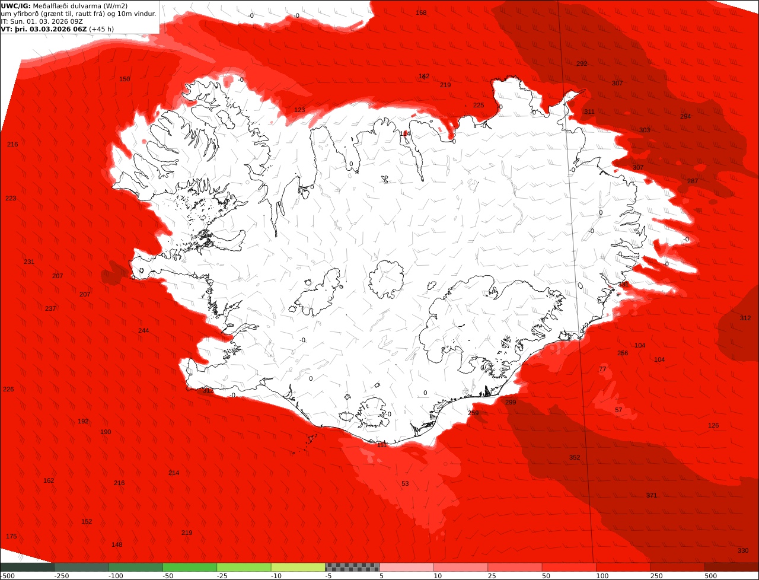Click the legend label '-250'
759x580 pixels.
point(62,576)
